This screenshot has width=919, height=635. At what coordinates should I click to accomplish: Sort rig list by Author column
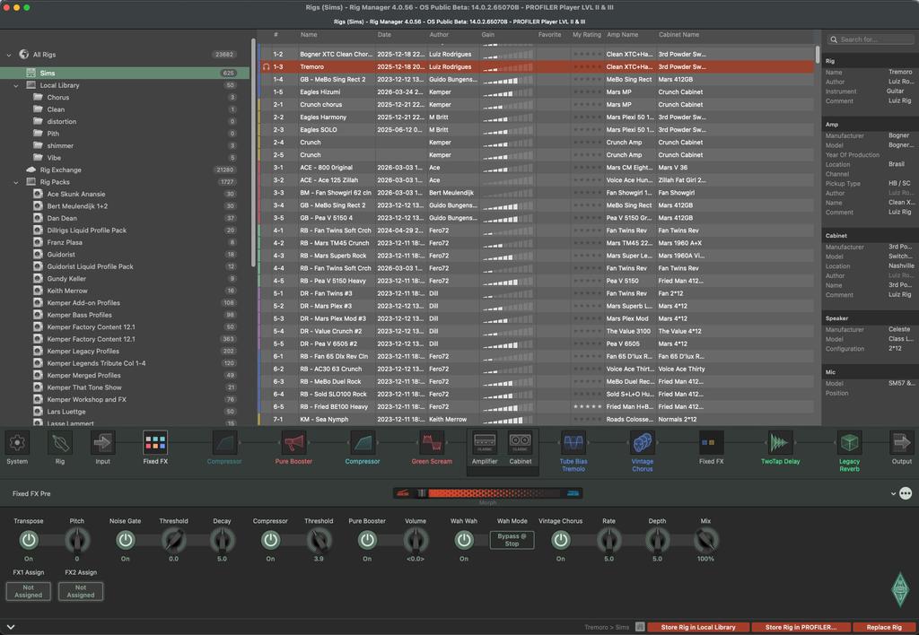point(439,35)
